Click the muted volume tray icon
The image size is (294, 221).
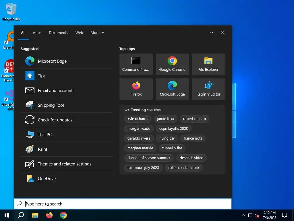[257, 215]
